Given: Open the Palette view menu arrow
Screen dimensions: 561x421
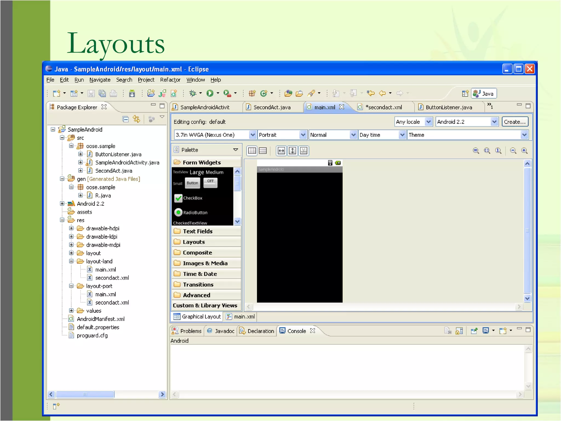Looking at the screenshot, I should tap(236, 150).
